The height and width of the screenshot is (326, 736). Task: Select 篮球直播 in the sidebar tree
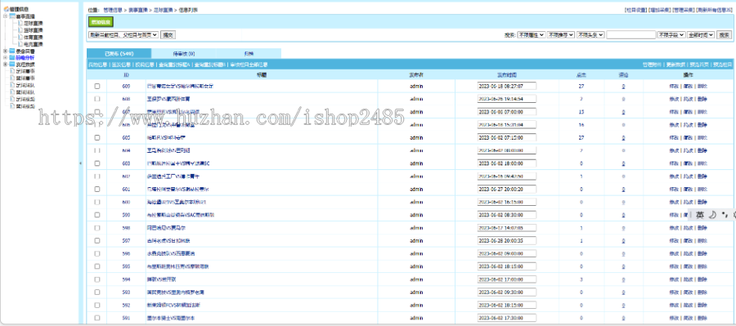tap(34, 30)
